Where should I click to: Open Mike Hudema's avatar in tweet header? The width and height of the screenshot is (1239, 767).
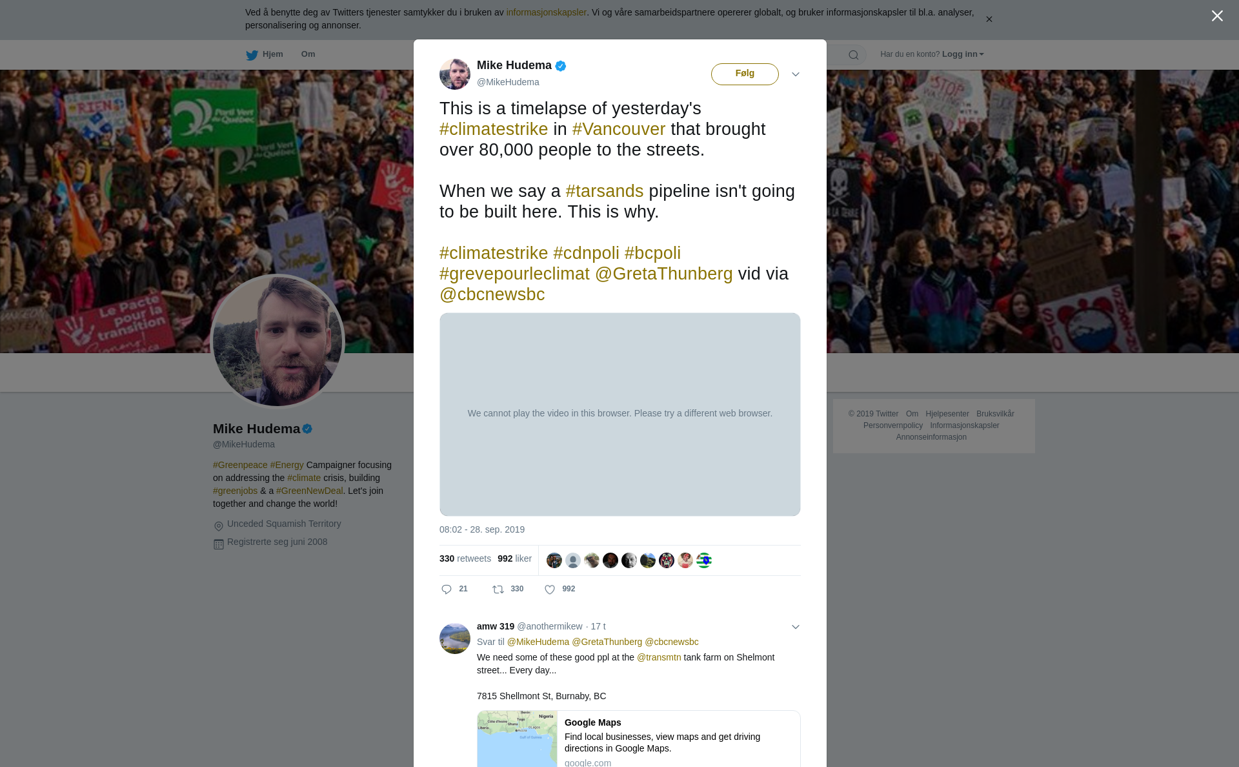pyautogui.click(x=455, y=74)
